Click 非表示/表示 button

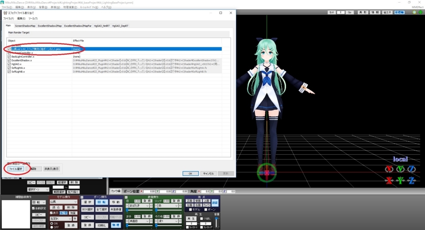pos(51,169)
